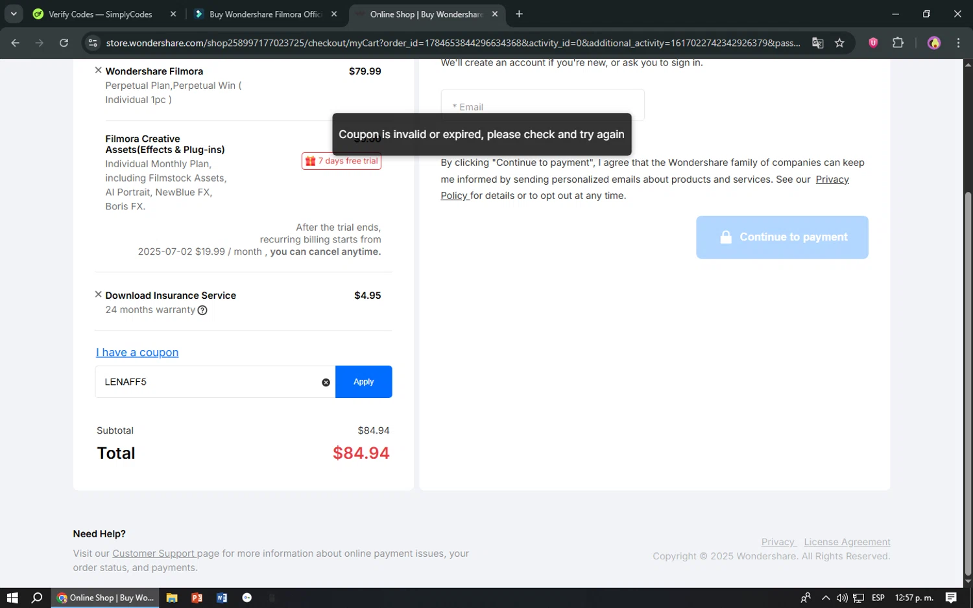Screen dimensions: 973x608
Task: Click the page vertical scrollbar
Action: (x=968, y=382)
